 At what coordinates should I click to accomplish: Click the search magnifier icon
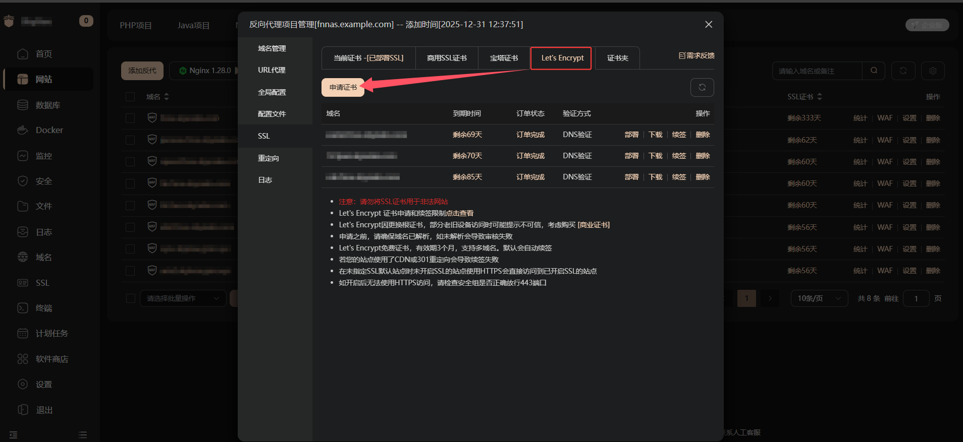[x=874, y=71]
